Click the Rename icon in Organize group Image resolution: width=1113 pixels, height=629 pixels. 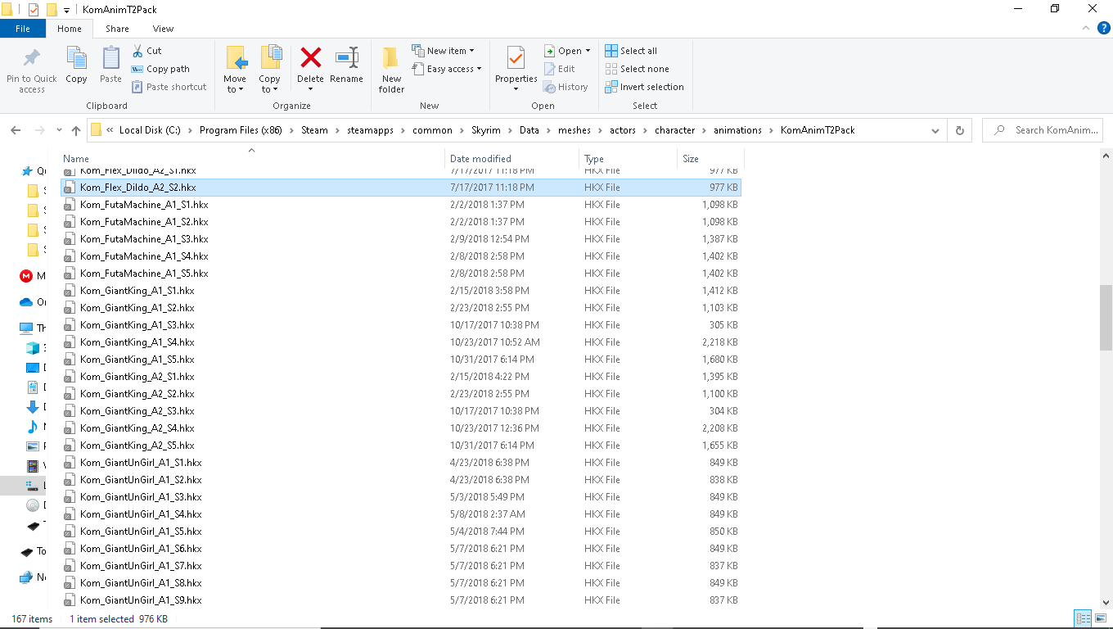[346, 57]
